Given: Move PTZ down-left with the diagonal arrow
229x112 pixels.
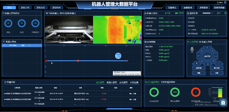Looking at the screenshot, I should click(202, 61).
